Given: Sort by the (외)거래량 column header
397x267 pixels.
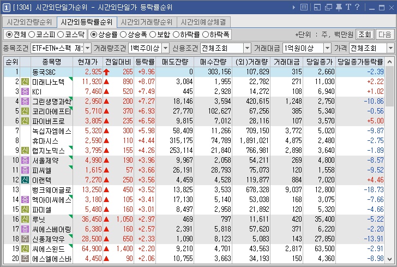Looking at the screenshot, I should click(251, 62).
